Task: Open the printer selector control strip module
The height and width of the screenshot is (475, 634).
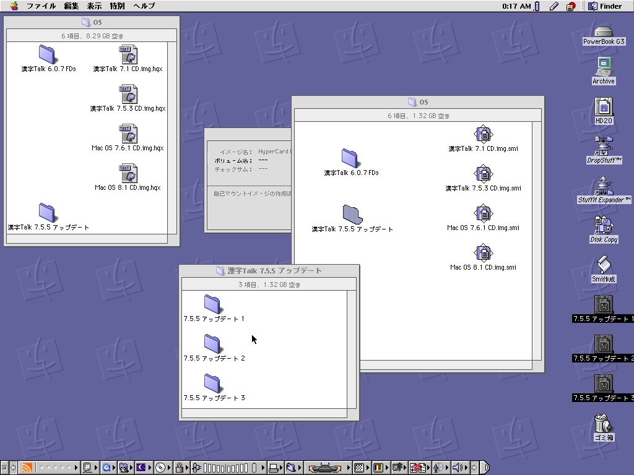Action: pyautogui.click(x=276, y=468)
